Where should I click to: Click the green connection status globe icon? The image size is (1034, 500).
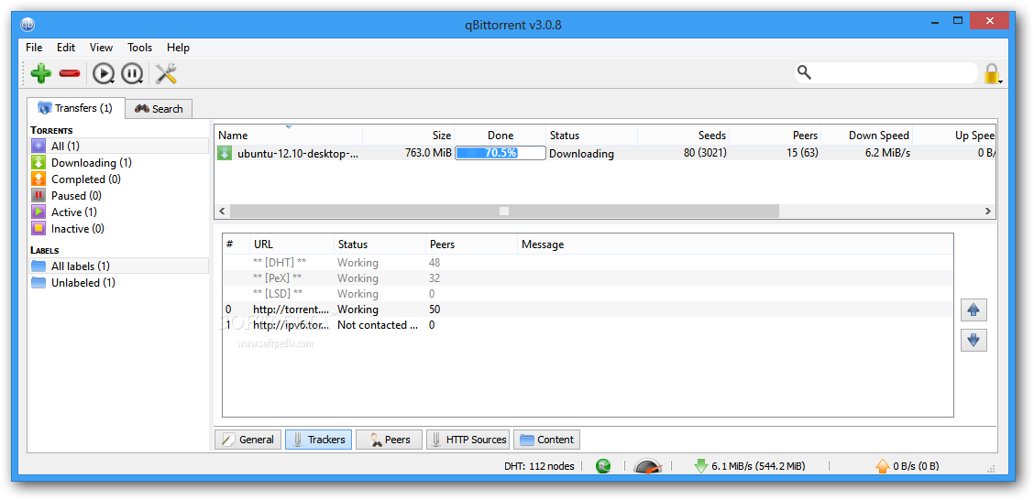pos(603,466)
